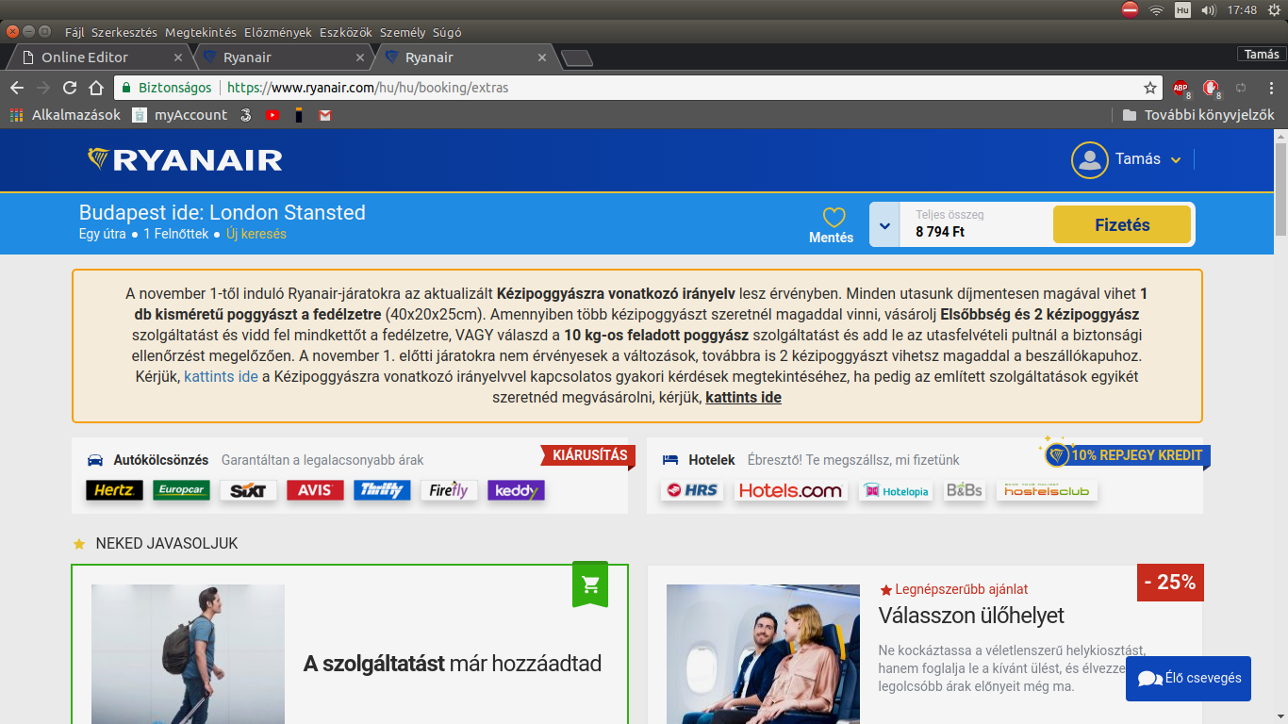Select the Firefly logo
The height and width of the screenshot is (724, 1288).
tap(449, 490)
